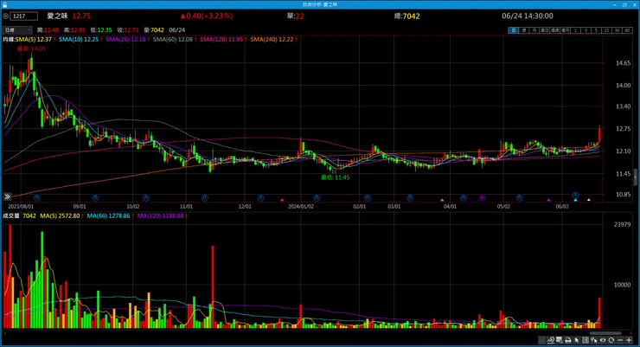This screenshot has width=640, height=347.
Task: Toggle the eye visibility icon
Action: click(x=603, y=340)
